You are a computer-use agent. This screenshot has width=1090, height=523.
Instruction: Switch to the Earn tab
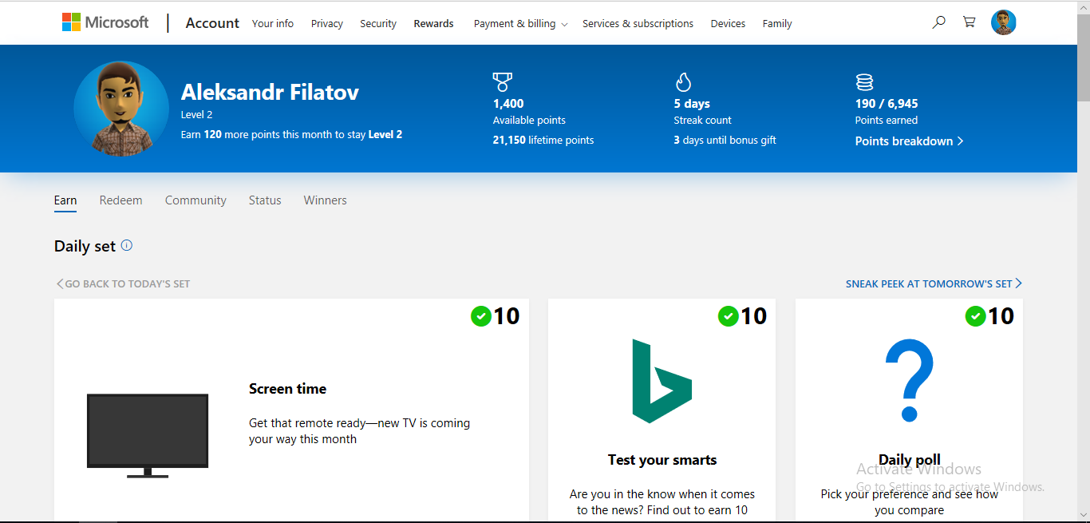pos(65,200)
